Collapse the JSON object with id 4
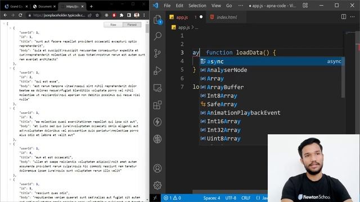 (x=11, y=144)
